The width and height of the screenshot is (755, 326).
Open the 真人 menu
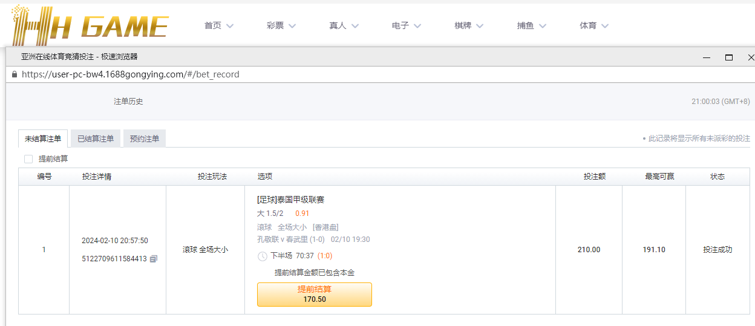coord(338,25)
